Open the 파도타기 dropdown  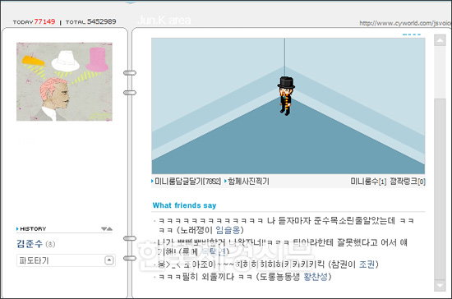coord(66,260)
